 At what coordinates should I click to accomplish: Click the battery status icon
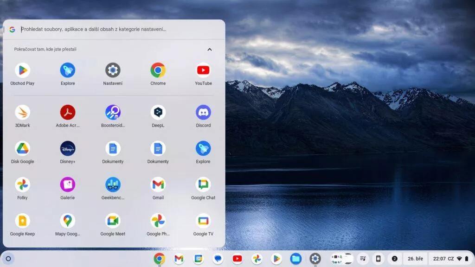(467, 259)
